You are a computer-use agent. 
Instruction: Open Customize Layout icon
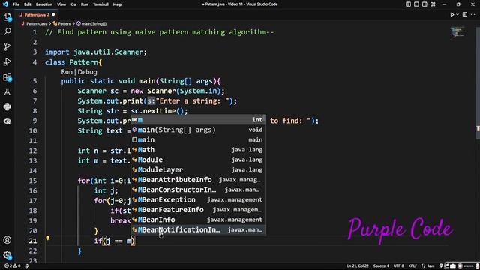(433, 4)
